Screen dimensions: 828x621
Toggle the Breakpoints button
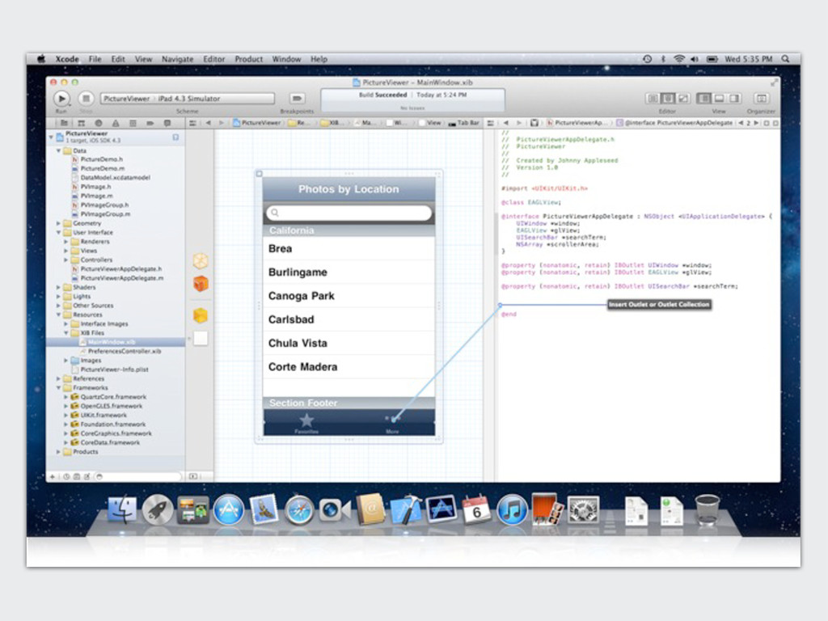[297, 98]
